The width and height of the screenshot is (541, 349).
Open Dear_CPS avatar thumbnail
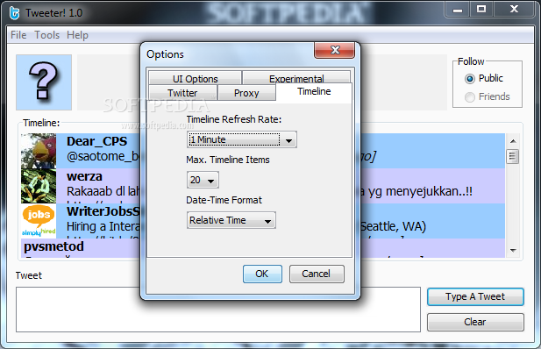pyautogui.click(x=39, y=151)
